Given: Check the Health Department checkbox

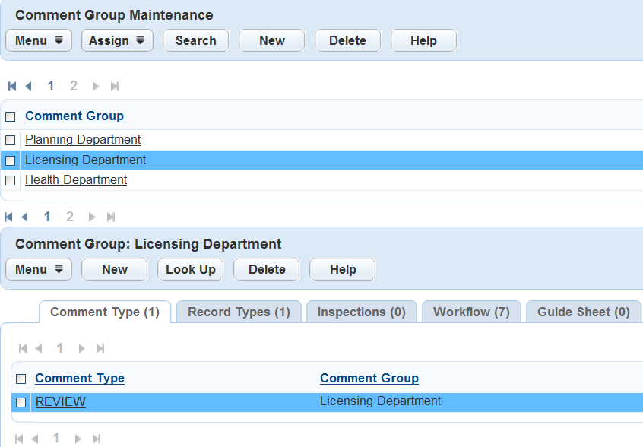Looking at the screenshot, I should (x=11, y=180).
